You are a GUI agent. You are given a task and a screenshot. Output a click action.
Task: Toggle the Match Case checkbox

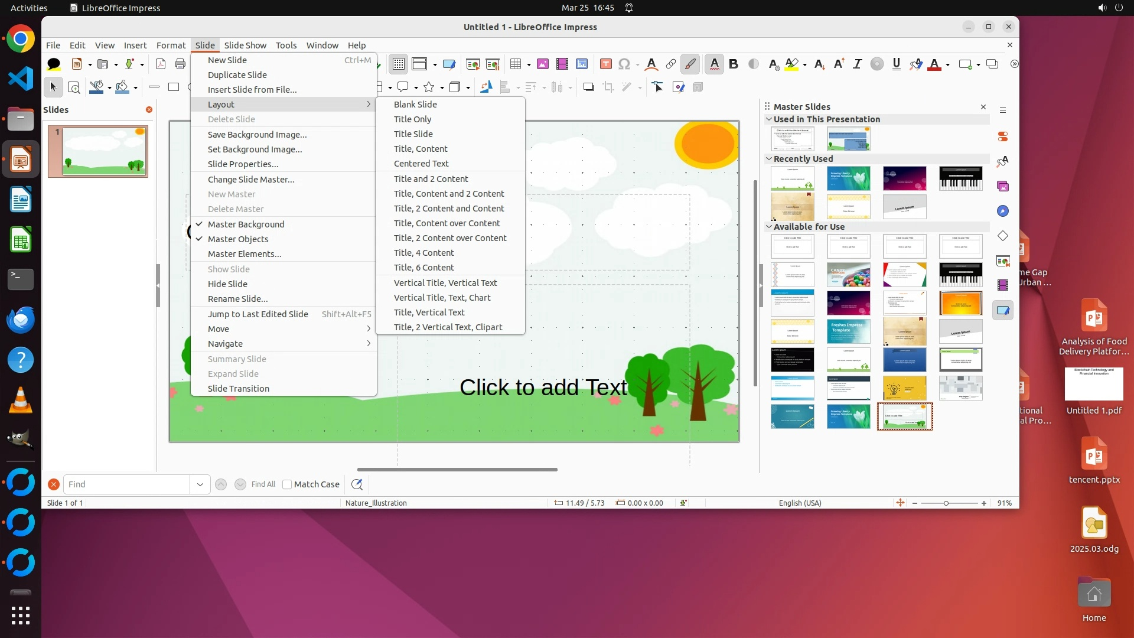(288, 484)
